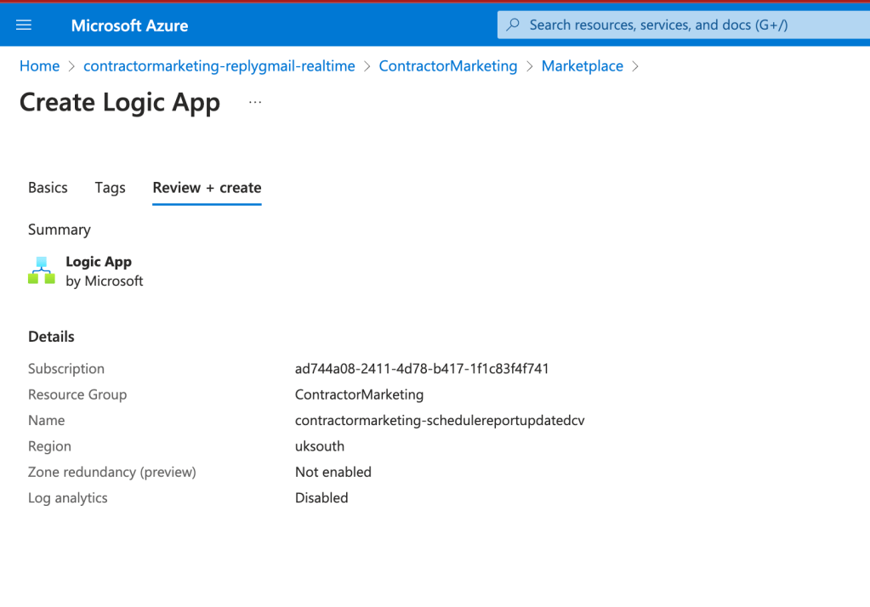The width and height of the screenshot is (870, 607).
Task: Click the subscription ID value ad744a08-2411-4d78
Action: [x=422, y=368]
